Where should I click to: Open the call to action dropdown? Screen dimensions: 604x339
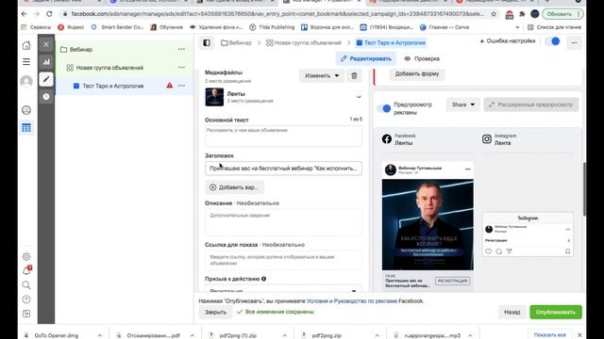(x=283, y=289)
